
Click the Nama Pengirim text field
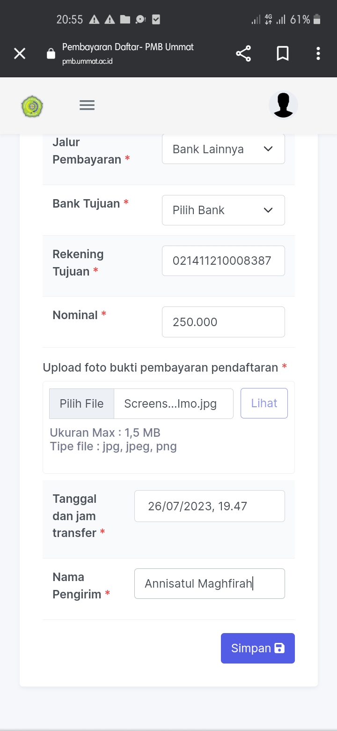[x=209, y=584]
